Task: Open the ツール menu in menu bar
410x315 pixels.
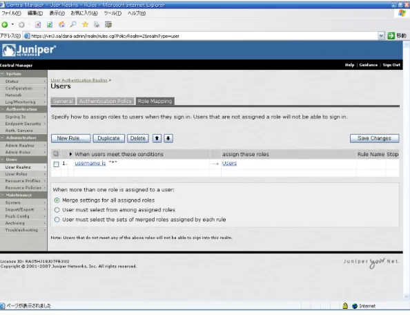Action: [113, 13]
